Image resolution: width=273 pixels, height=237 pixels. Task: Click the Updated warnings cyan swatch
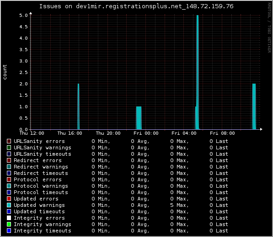9,205
